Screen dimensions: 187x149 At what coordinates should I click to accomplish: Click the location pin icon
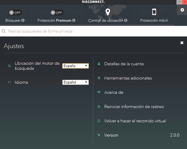[x=108, y=12]
